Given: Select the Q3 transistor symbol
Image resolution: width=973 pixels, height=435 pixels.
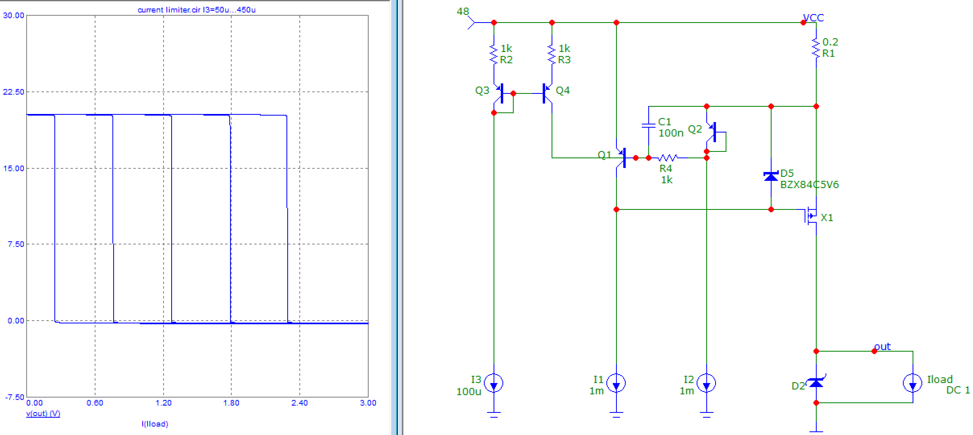Looking at the screenshot, I should coord(499,93).
